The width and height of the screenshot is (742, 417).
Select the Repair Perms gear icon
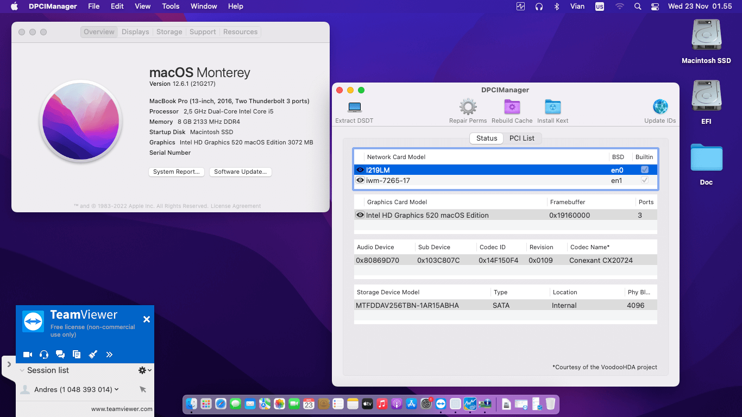(468, 108)
